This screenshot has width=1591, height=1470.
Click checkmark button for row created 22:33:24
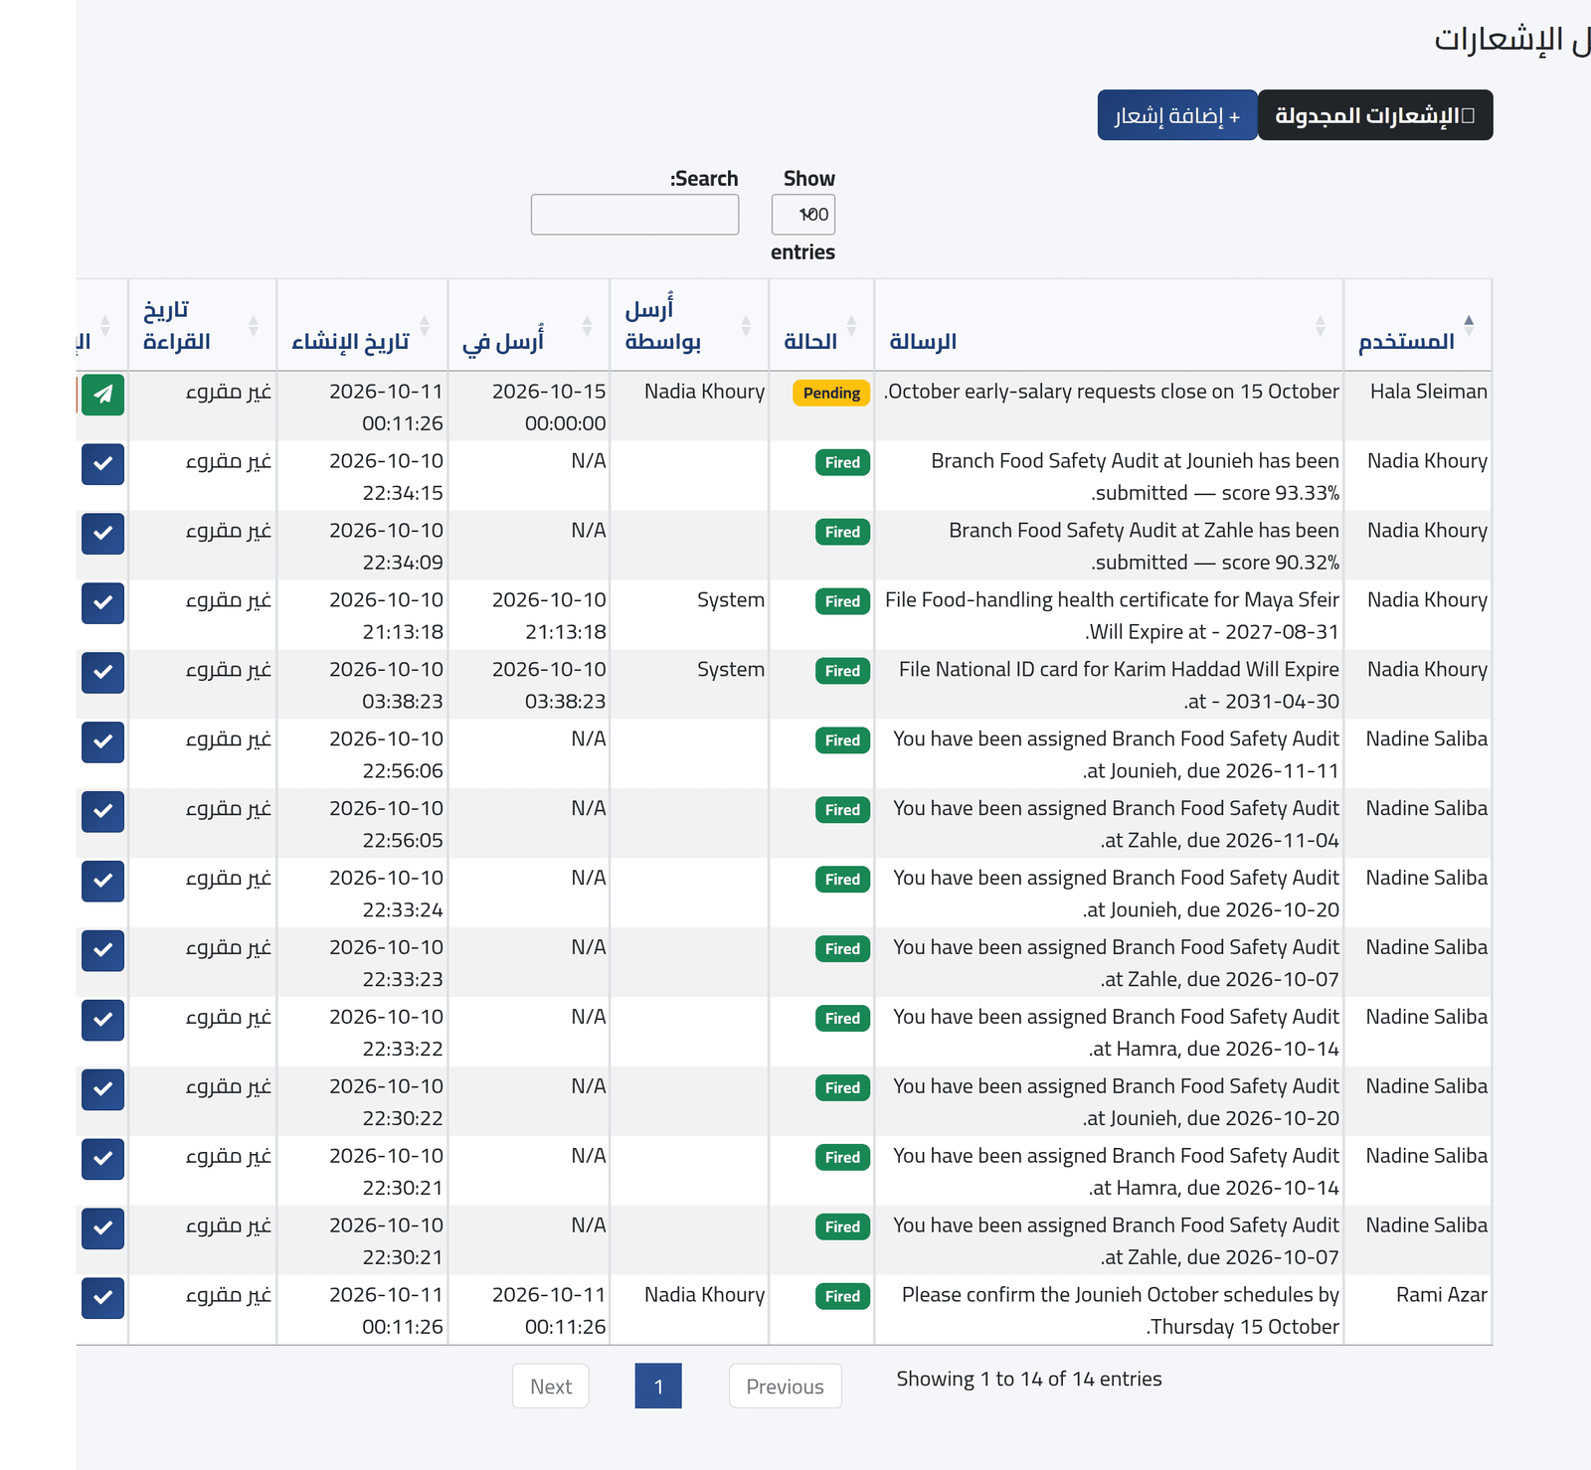pos(102,882)
